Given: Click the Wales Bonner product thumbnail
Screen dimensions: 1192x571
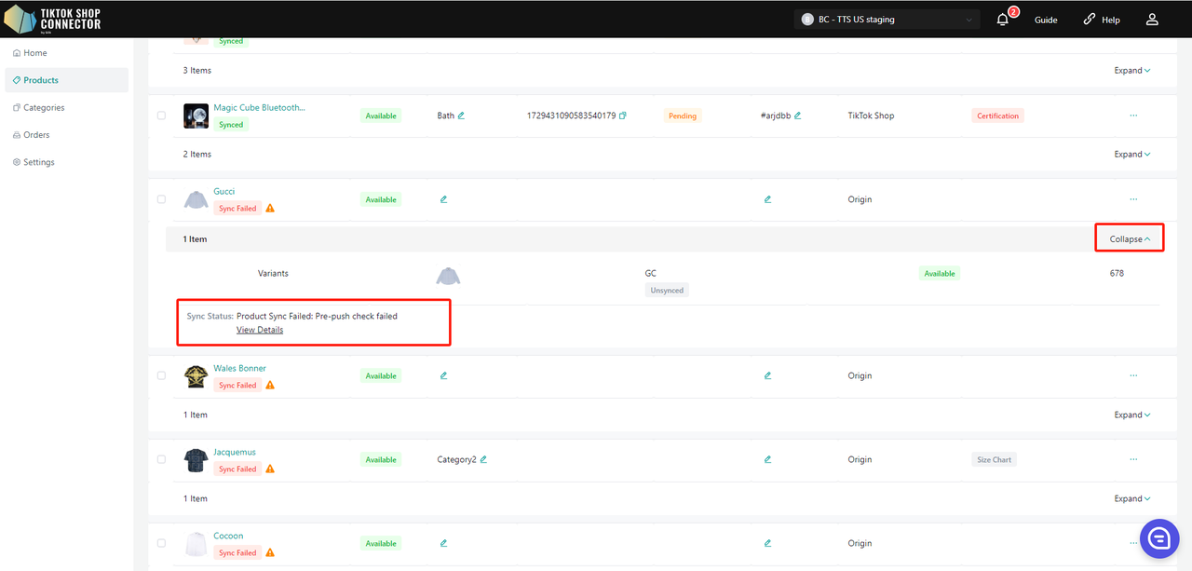Looking at the screenshot, I should click(196, 376).
